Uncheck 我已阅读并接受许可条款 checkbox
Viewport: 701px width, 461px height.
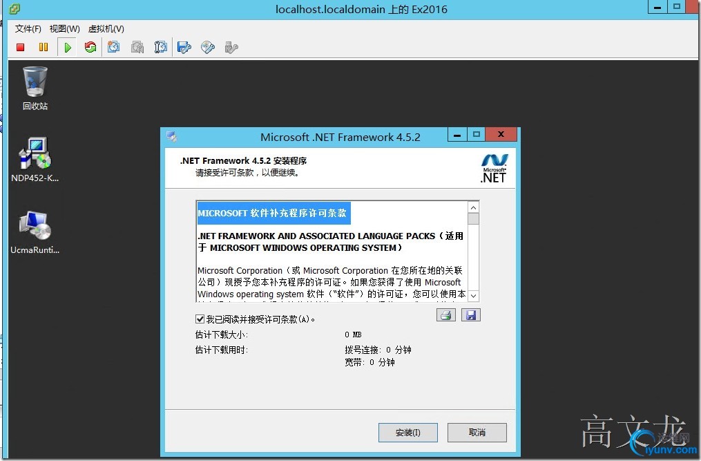(200, 319)
